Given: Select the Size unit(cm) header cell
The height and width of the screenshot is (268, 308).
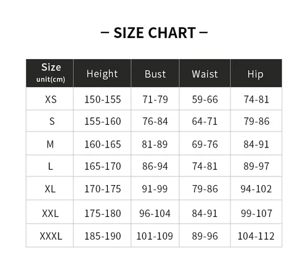Looking at the screenshot, I should click(x=50, y=73).
